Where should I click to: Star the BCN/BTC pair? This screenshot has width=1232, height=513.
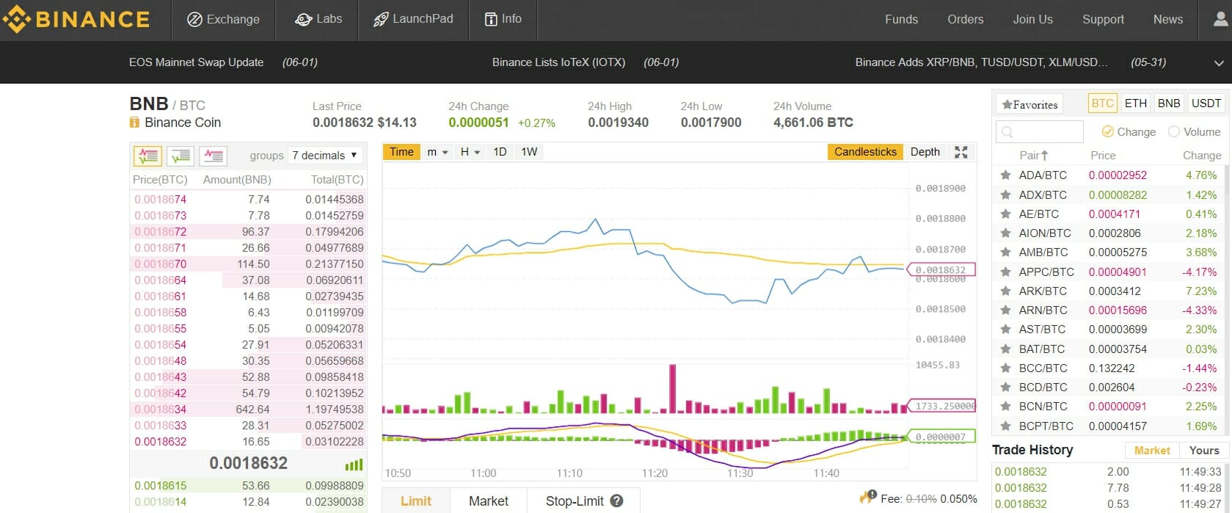1005,406
